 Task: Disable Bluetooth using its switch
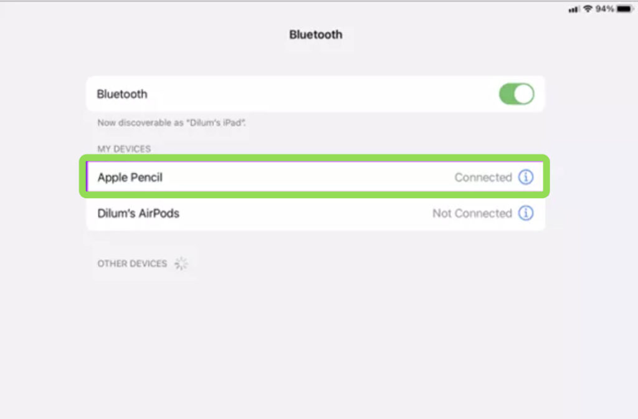pos(517,94)
